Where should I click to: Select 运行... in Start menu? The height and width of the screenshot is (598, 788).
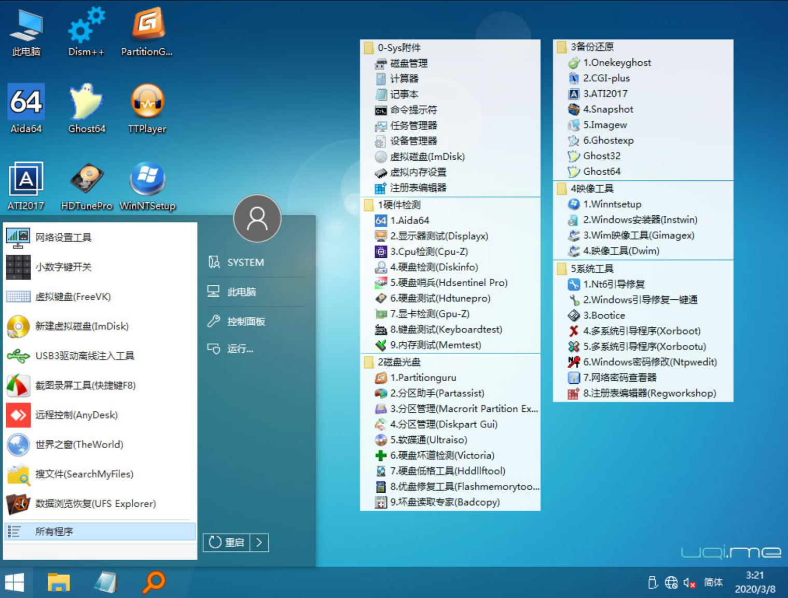pyautogui.click(x=255, y=349)
